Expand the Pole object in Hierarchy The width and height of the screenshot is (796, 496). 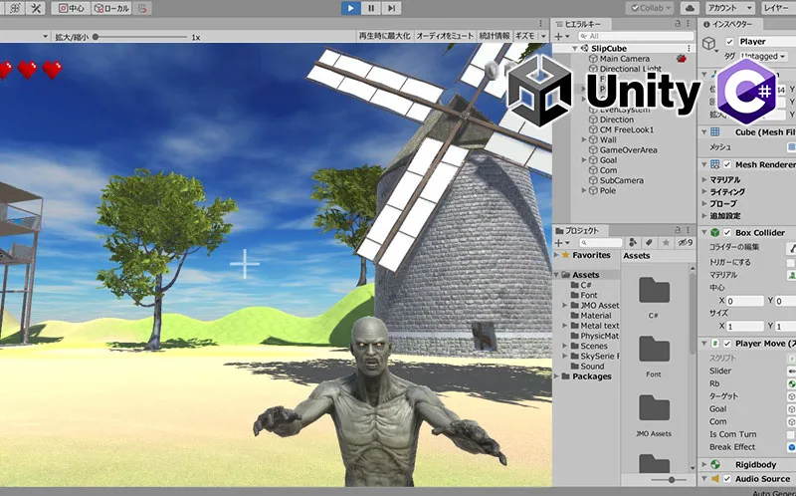pos(584,190)
